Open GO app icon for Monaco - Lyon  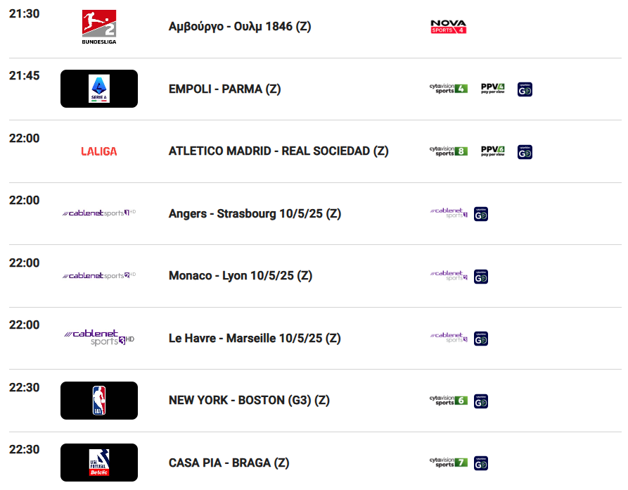click(x=480, y=277)
